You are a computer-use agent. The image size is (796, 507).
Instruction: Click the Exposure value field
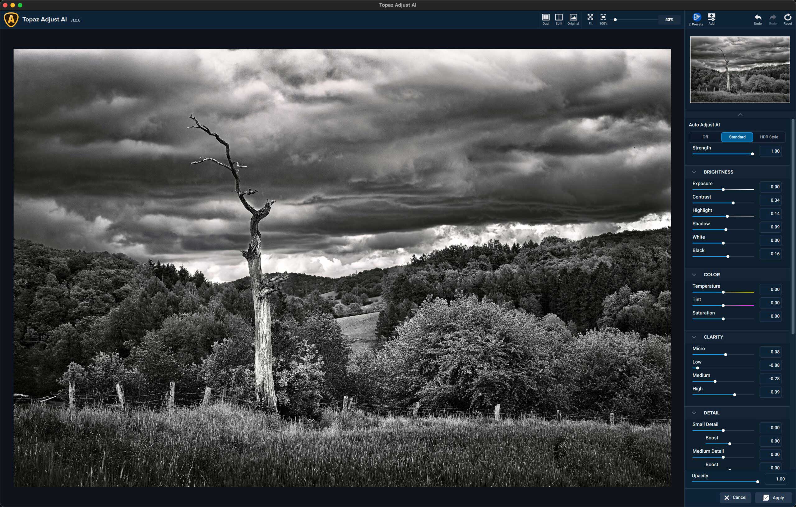pos(771,187)
